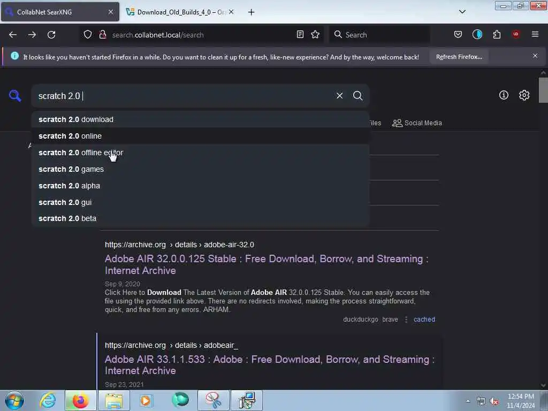This screenshot has width=548, height=411.
Task: Choose the 'scratch 2.0 alpha' suggestion
Action: [x=200, y=186]
